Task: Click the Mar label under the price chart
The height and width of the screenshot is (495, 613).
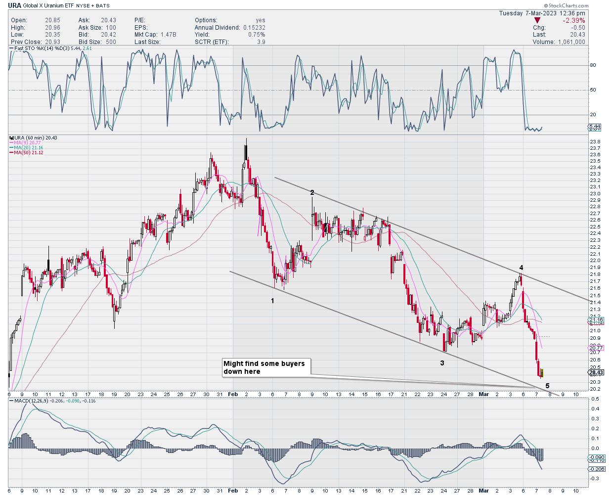Action: click(484, 394)
